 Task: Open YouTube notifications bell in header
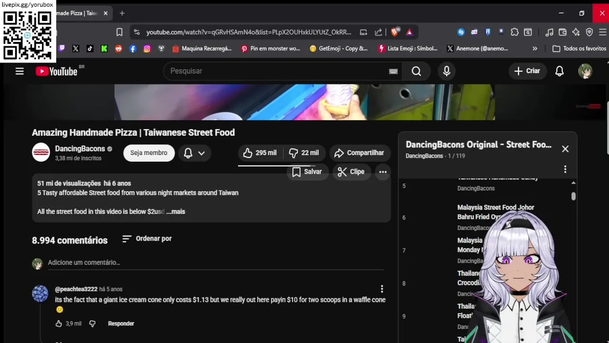559,71
